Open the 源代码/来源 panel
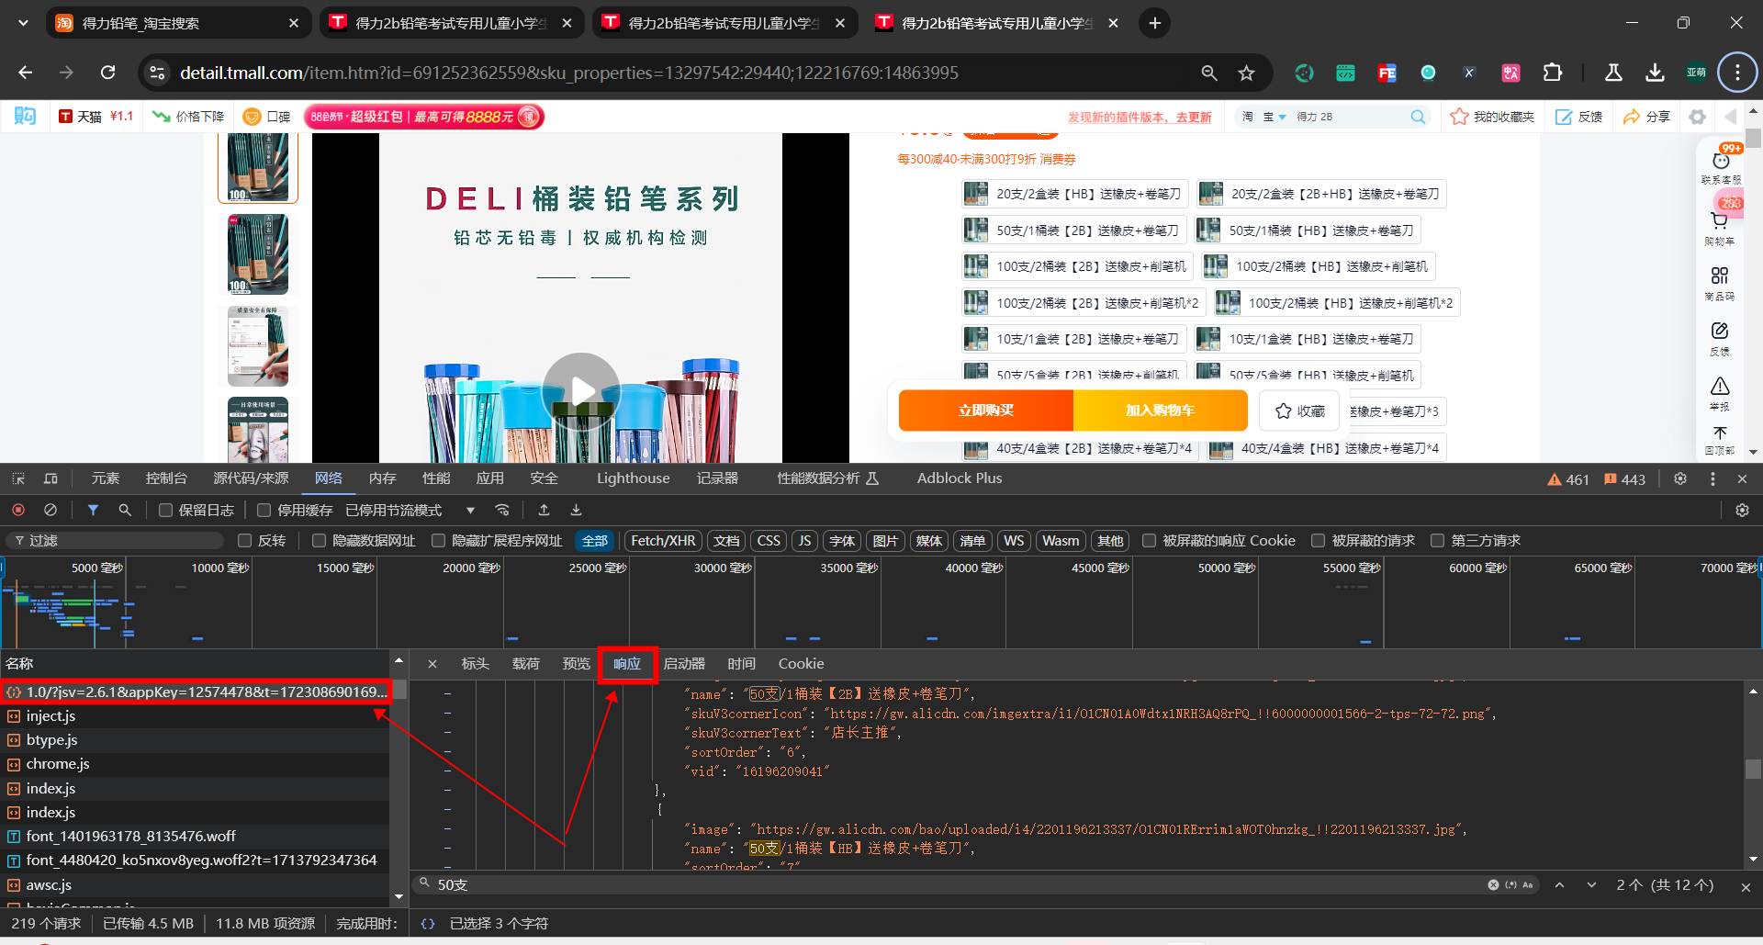Viewport: 1763px width, 945px height. click(x=251, y=478)
